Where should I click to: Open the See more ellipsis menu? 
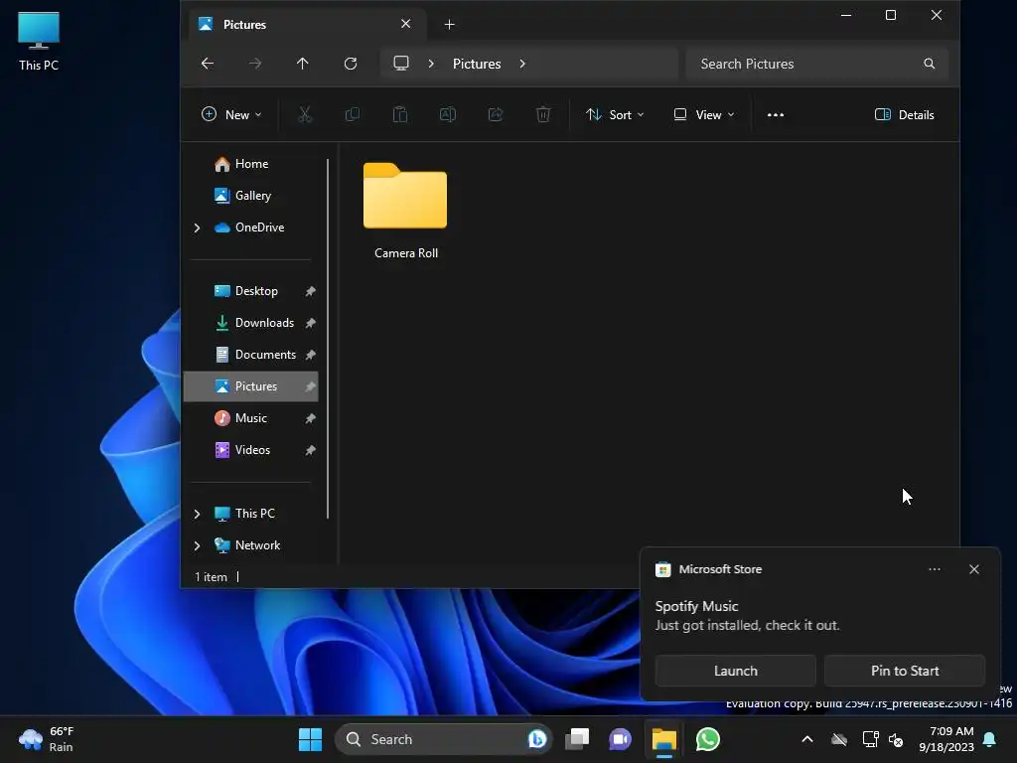pyautogui.click(x=775, y=115)
